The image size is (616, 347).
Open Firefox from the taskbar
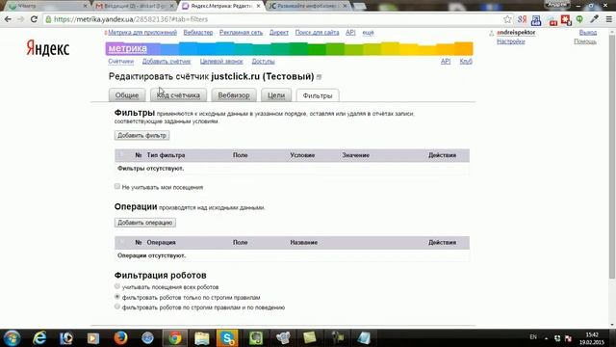pyautogui.click(x=120, y=338)
